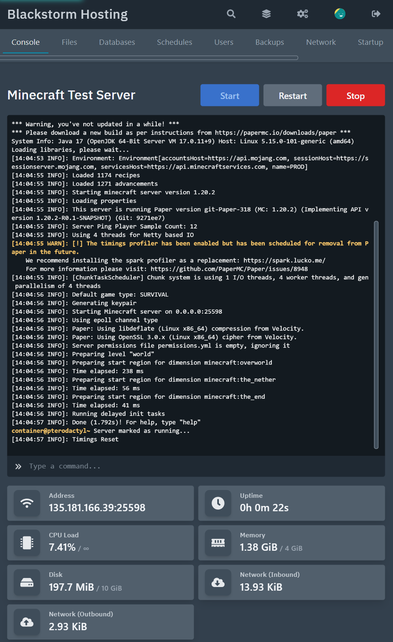393x642 pixels.
Task: Switch to the Files tab
Action: pos(70,42)
